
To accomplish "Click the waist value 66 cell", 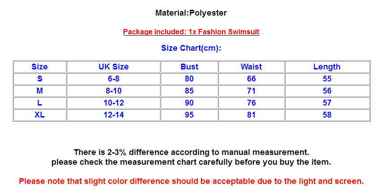I will click(x=251, y=79).
